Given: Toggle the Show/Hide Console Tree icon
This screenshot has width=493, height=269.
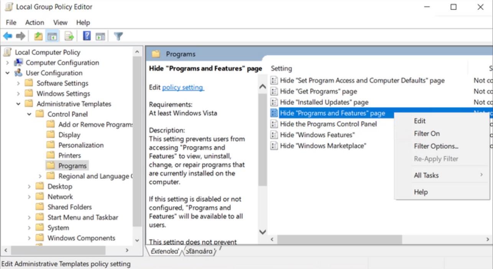Looking at the screenshot, I should click(x=52, y=36).
